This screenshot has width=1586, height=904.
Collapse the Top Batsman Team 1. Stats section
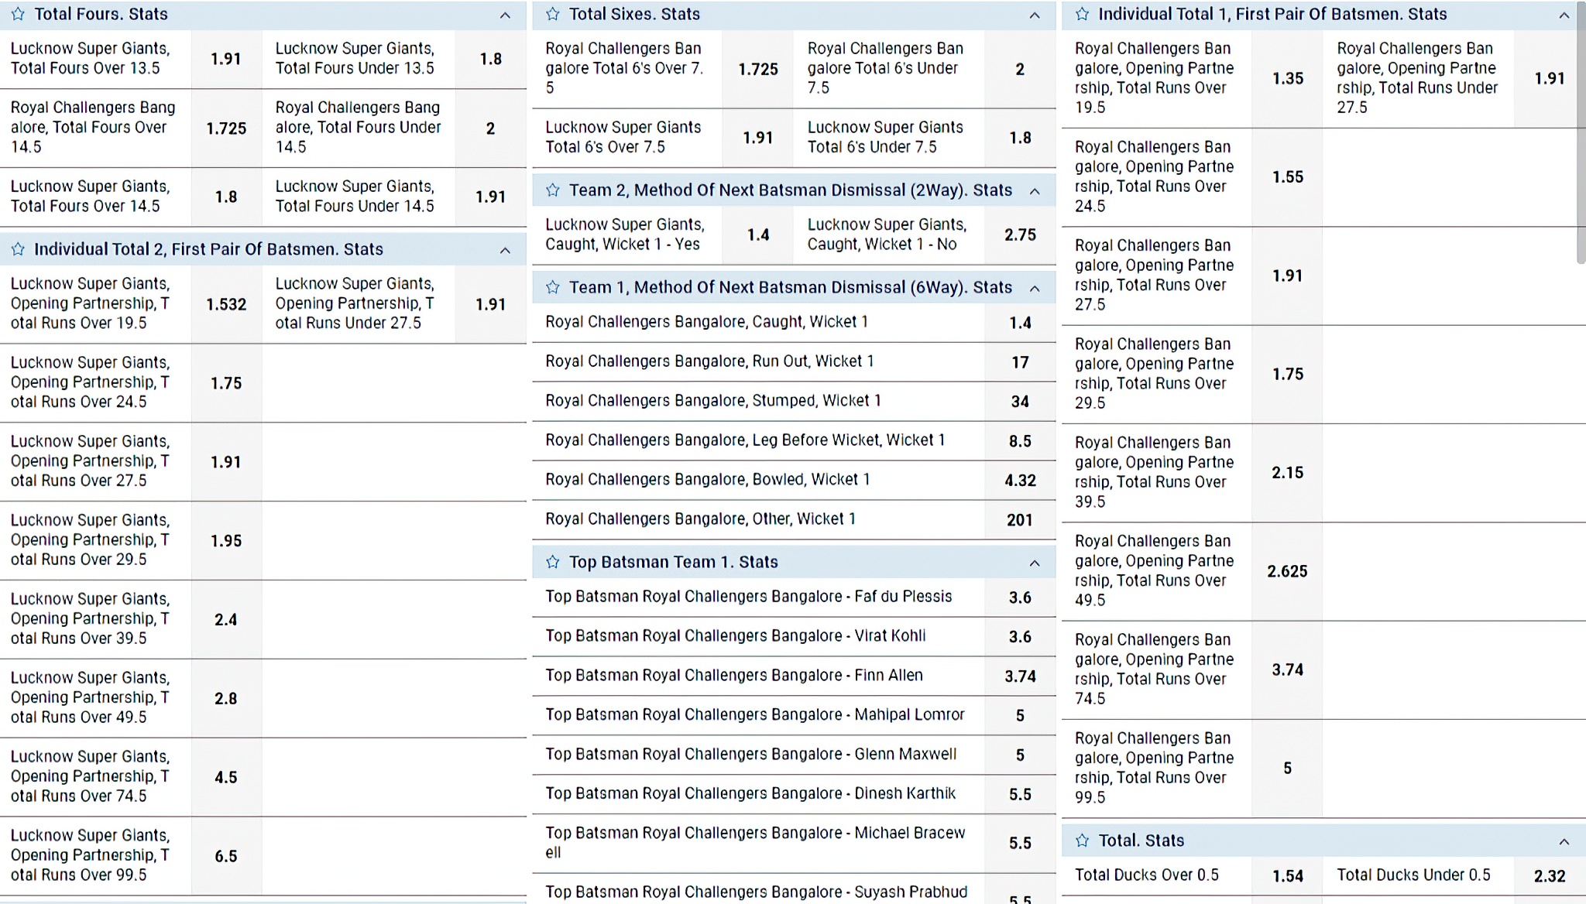1035,563
